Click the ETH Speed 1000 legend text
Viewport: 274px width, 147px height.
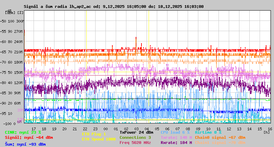click(99, 139)
